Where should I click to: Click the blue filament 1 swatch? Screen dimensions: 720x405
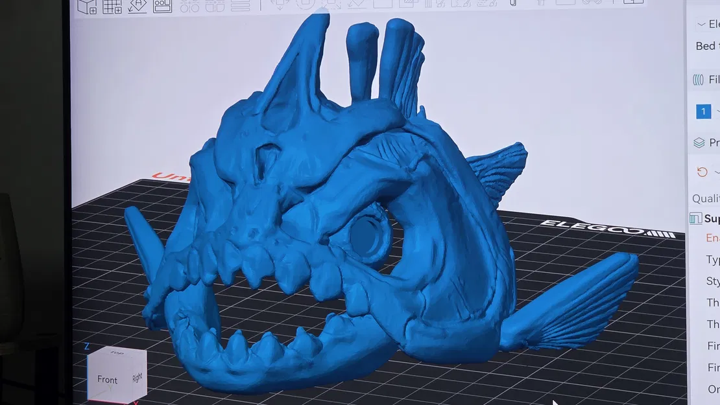point(703,111)
